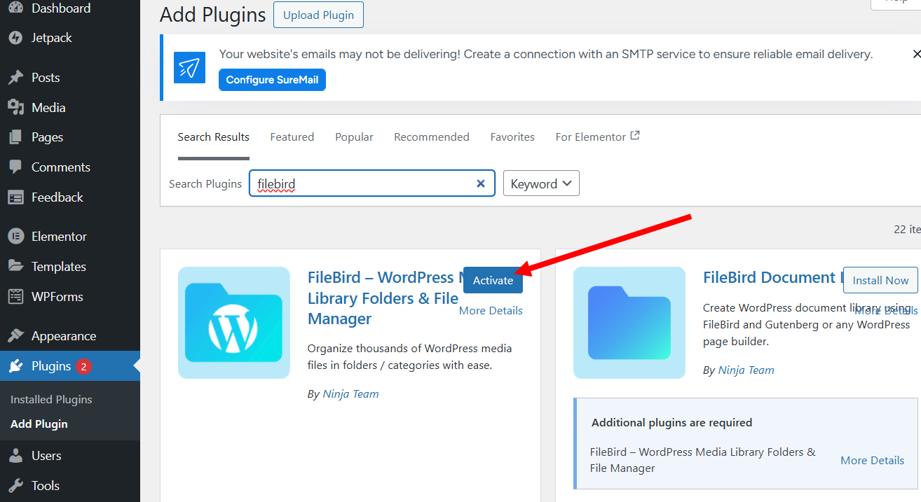
Task: Open the Pages menu label
Action: tap(48, 137)
